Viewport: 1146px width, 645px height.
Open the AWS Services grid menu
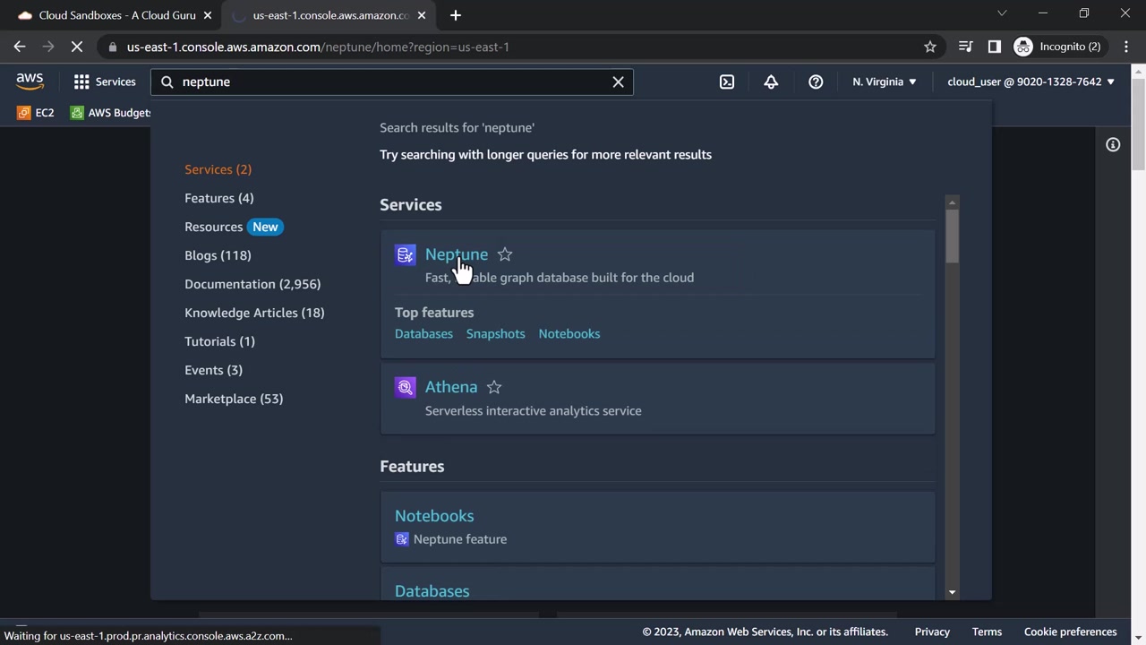pyautogui.click(x=105, y=82)
